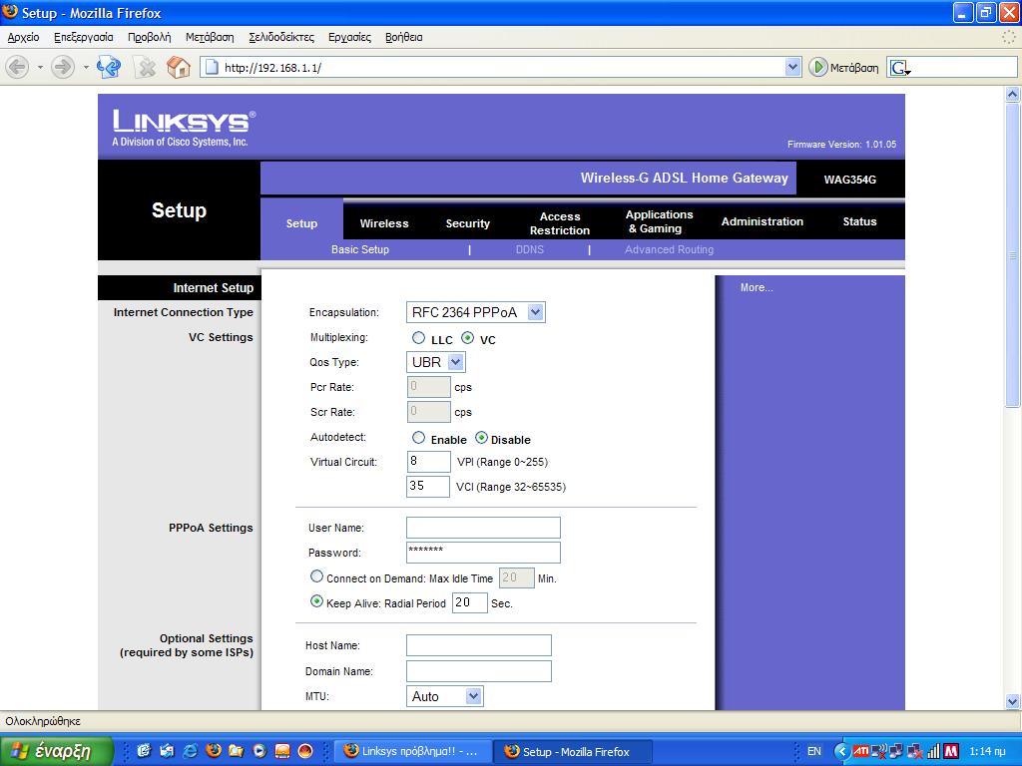Click the VPI value field

point(428,461)
